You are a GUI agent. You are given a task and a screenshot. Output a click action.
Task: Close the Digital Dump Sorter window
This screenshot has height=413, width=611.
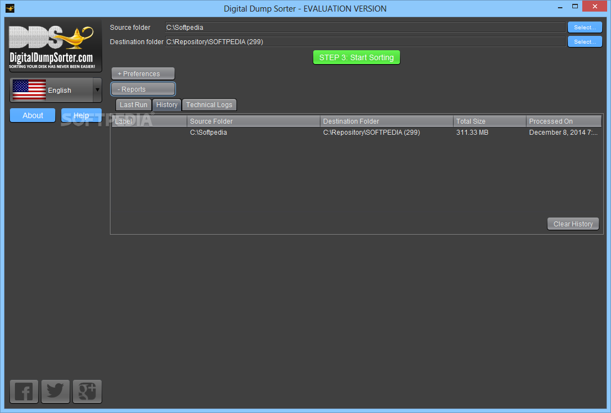pyautogui.click(x=594, y=6)
